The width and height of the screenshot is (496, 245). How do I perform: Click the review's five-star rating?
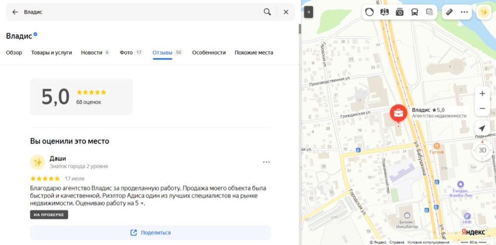(45, 179)
